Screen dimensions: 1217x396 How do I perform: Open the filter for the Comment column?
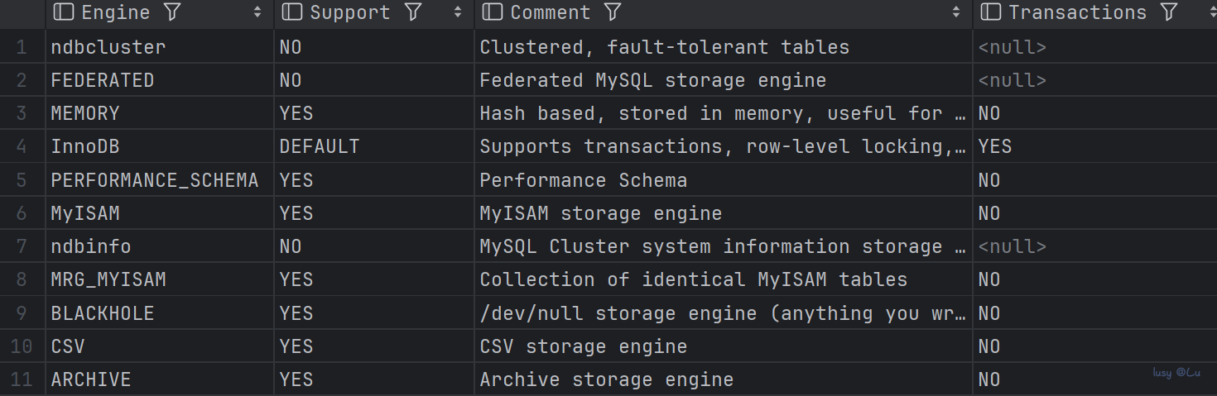click(613, 12)
